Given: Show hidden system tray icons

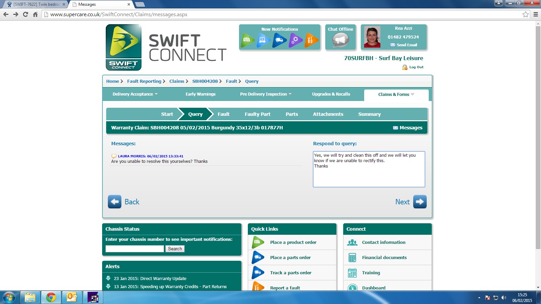Looking at the screenshot, I should click(479, 298).
